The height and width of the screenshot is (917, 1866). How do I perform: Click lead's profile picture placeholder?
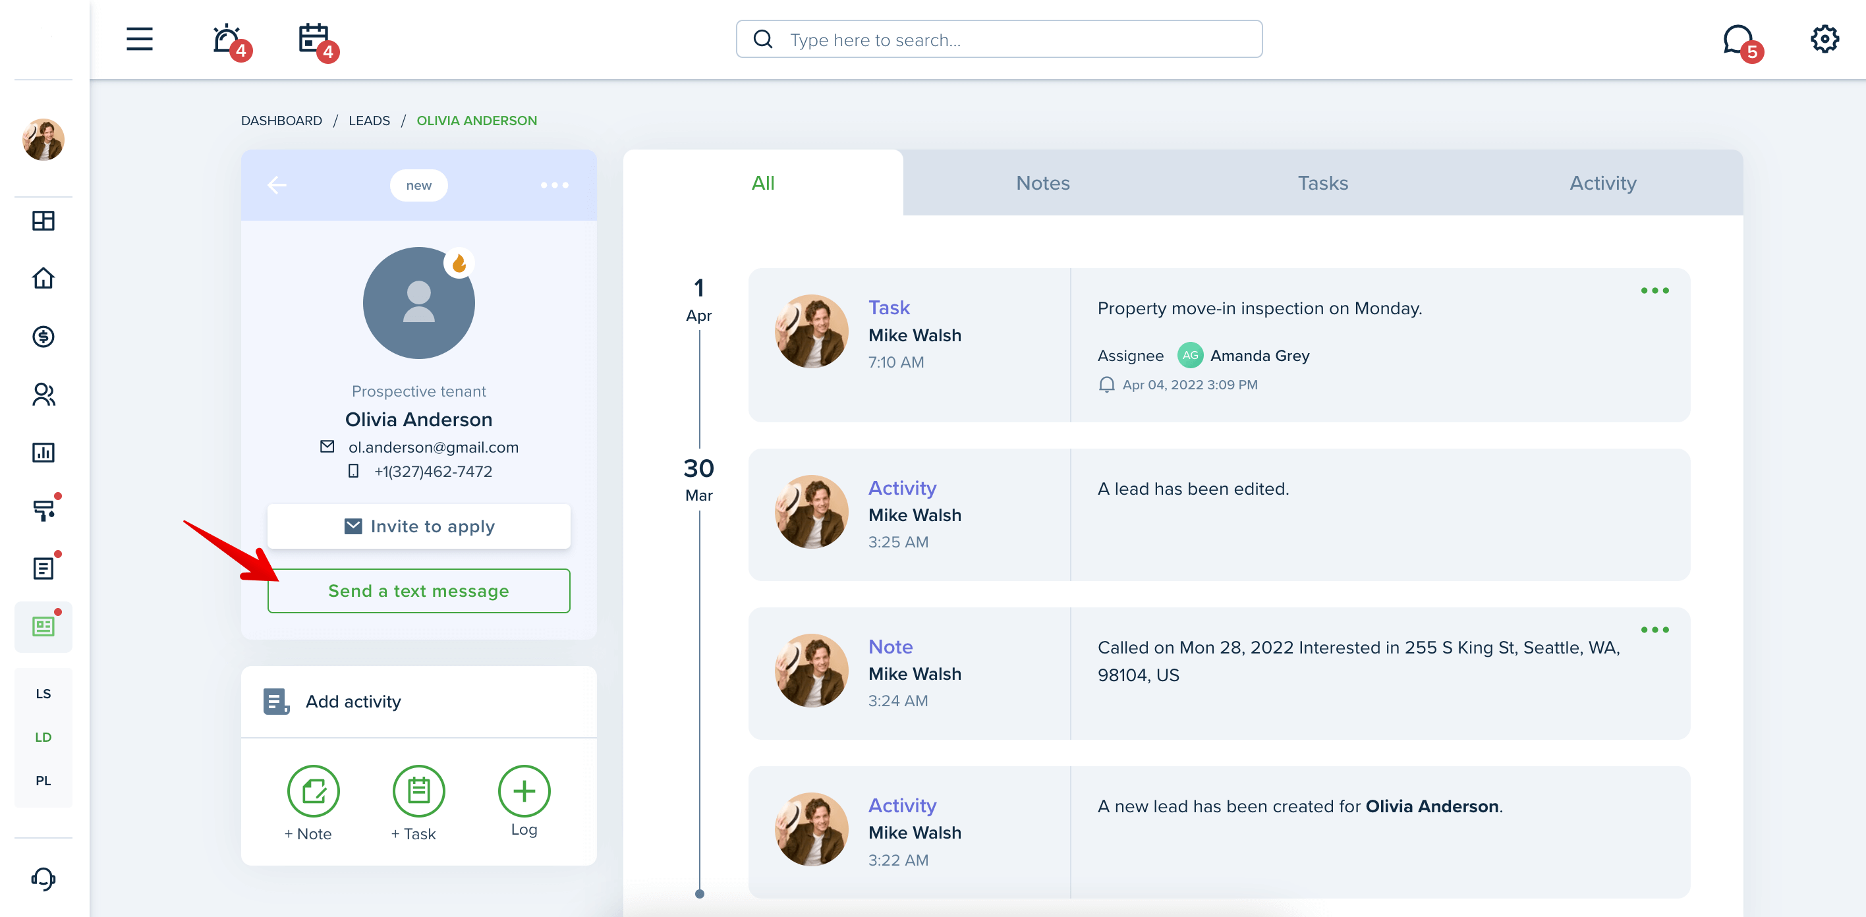[x=418, y=303]
